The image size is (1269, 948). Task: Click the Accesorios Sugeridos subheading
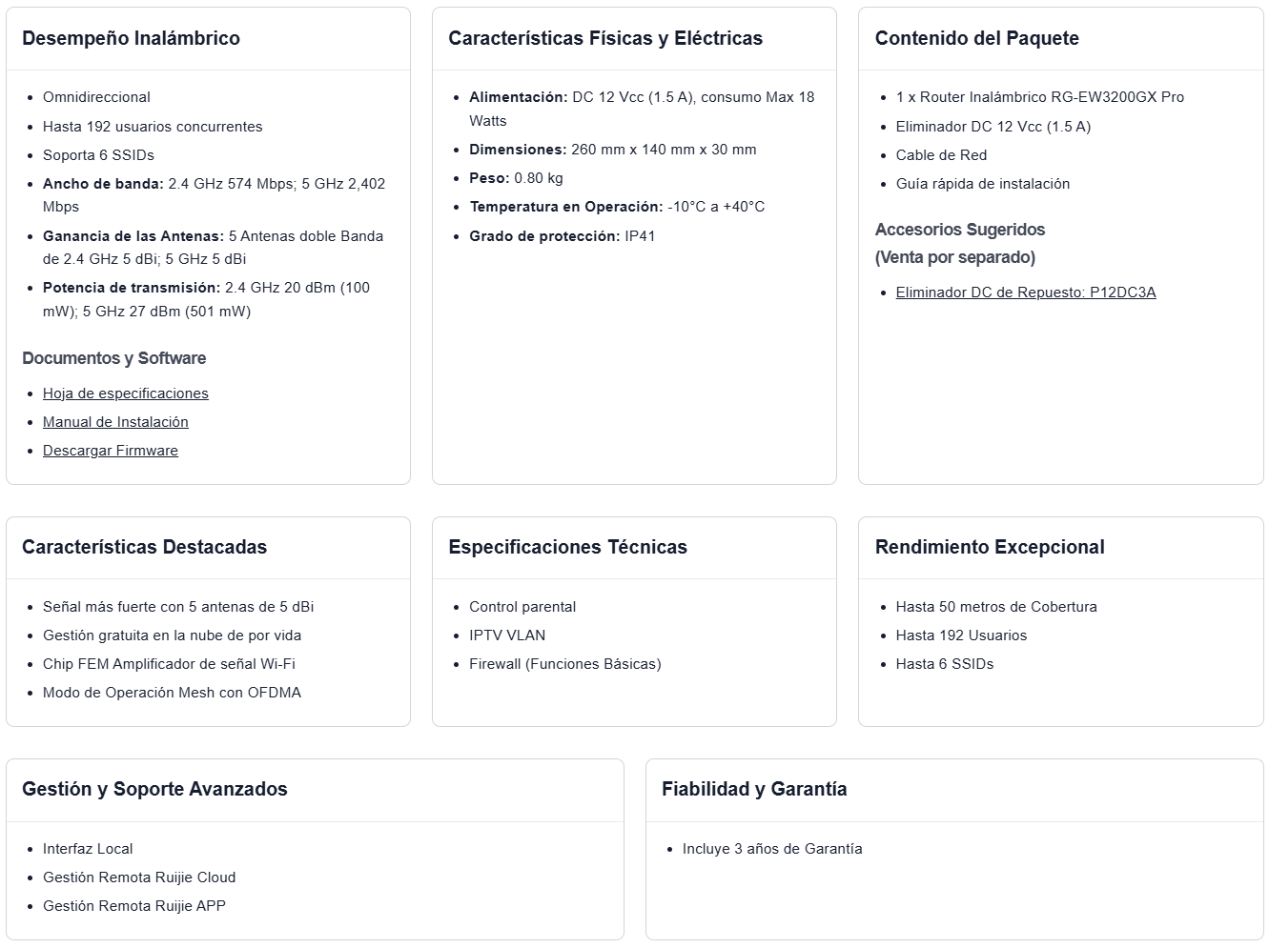[959, 230]
